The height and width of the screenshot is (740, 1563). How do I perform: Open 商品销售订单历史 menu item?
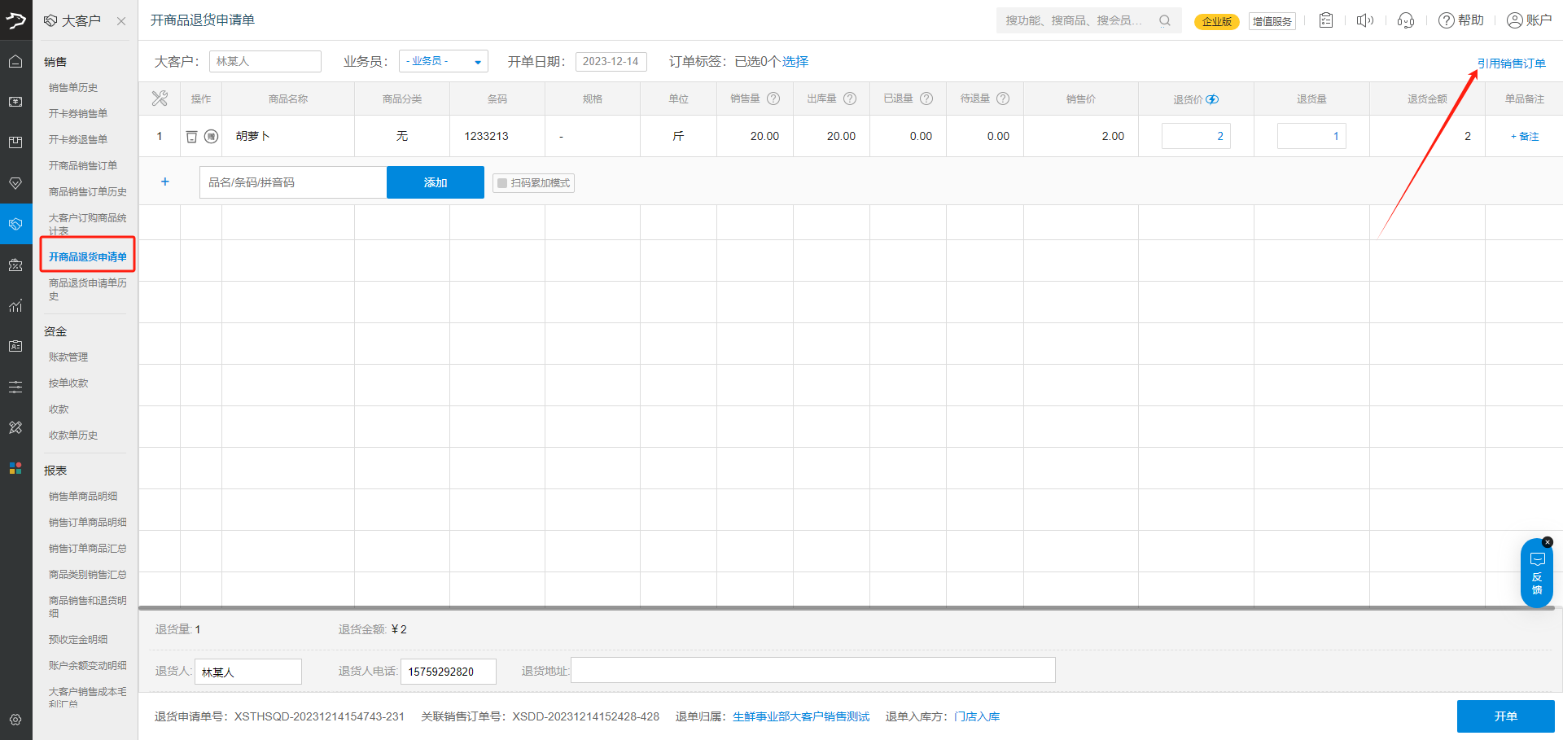pos(88,191)
